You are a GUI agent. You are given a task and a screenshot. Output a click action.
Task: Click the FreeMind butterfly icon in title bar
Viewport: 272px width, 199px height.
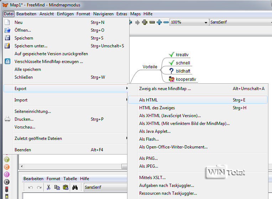coord(5,5)
